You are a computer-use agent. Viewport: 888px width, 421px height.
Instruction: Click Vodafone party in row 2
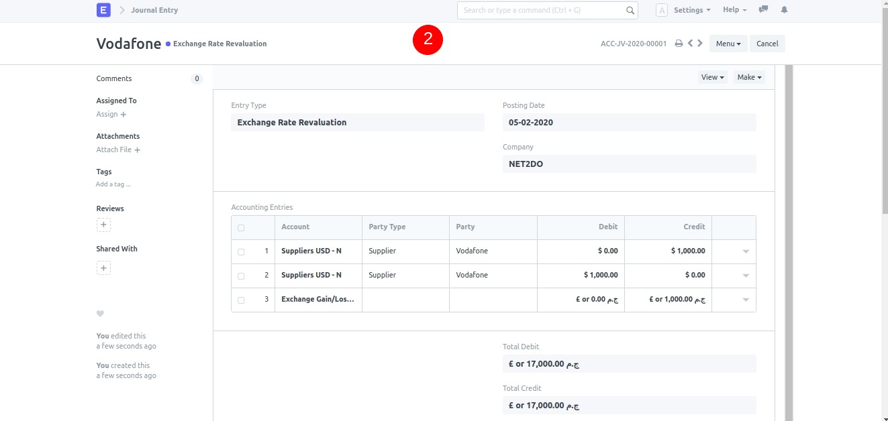coord(472,275)
